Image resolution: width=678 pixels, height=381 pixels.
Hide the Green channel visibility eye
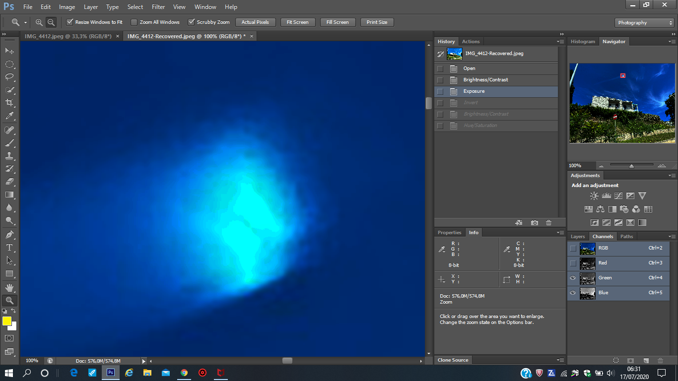point(573,278)
